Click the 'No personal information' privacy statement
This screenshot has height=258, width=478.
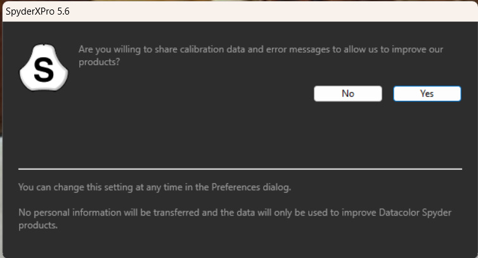click(x=235, y=219)
